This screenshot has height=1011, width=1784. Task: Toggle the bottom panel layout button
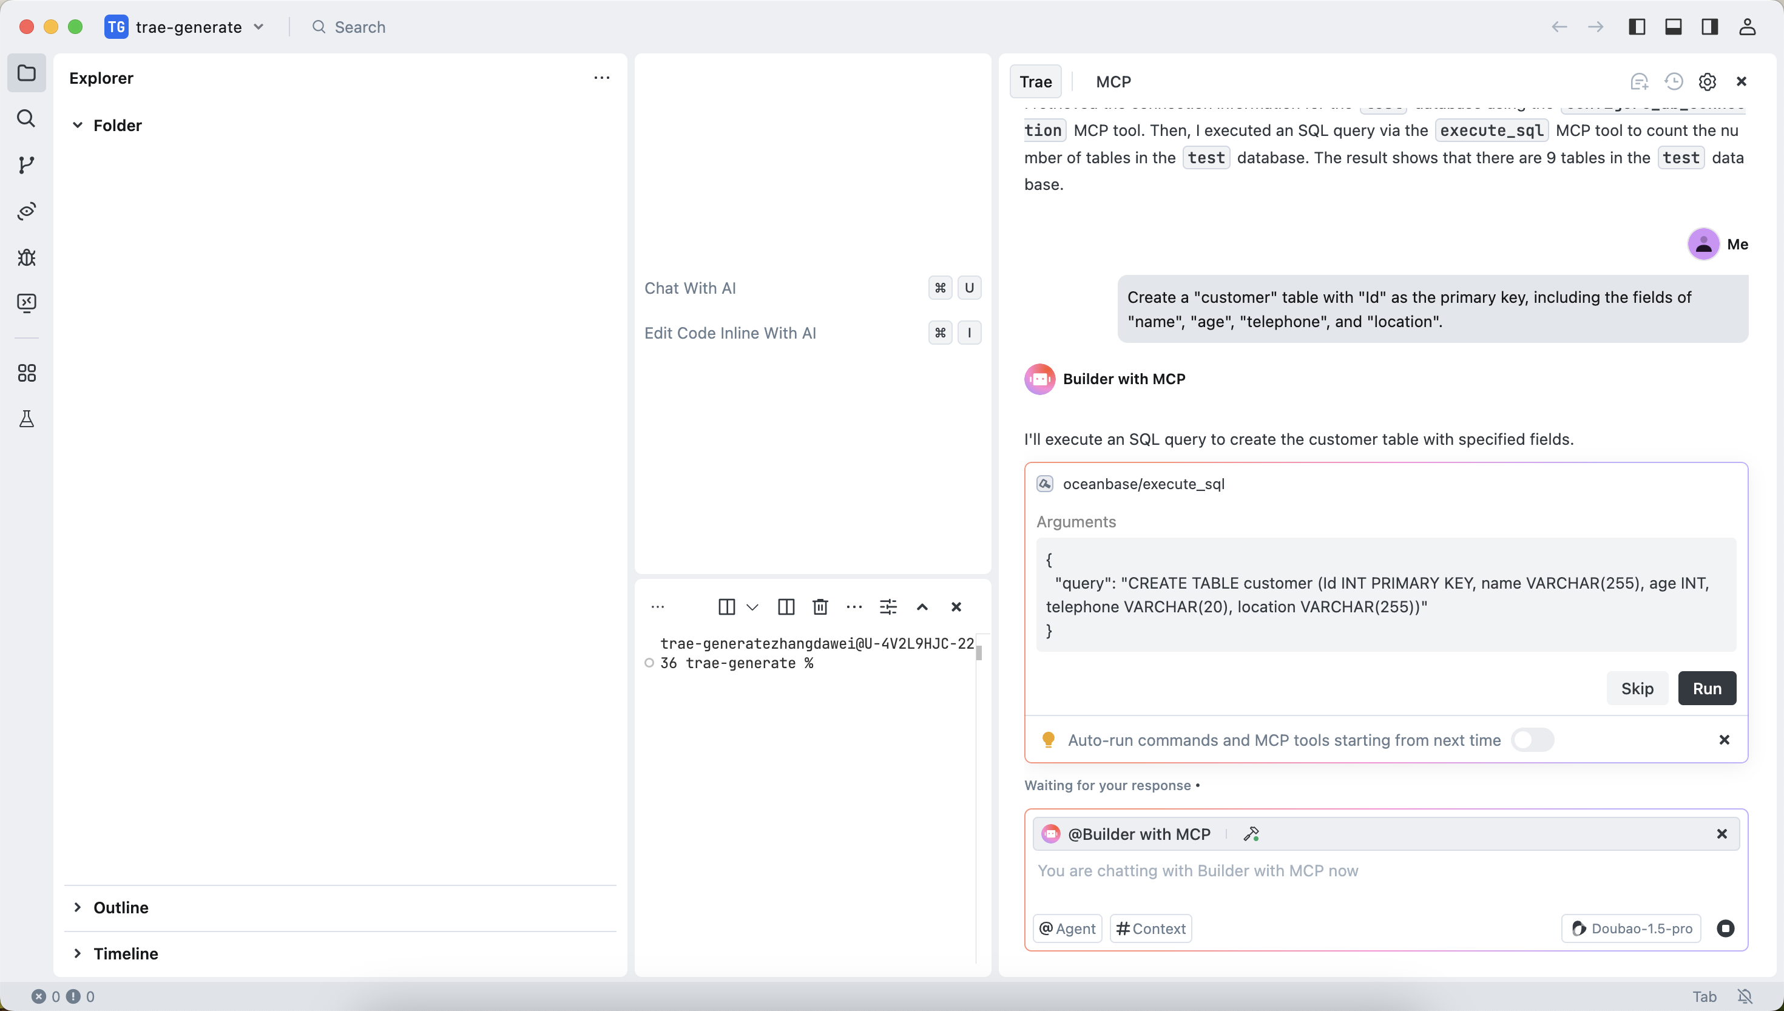[x=1674, y=27]
